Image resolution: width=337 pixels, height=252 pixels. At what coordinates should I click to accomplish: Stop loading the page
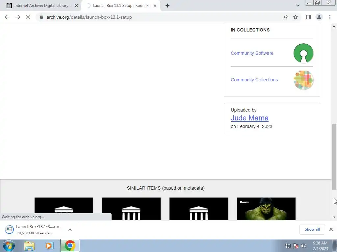coord(28,17)
